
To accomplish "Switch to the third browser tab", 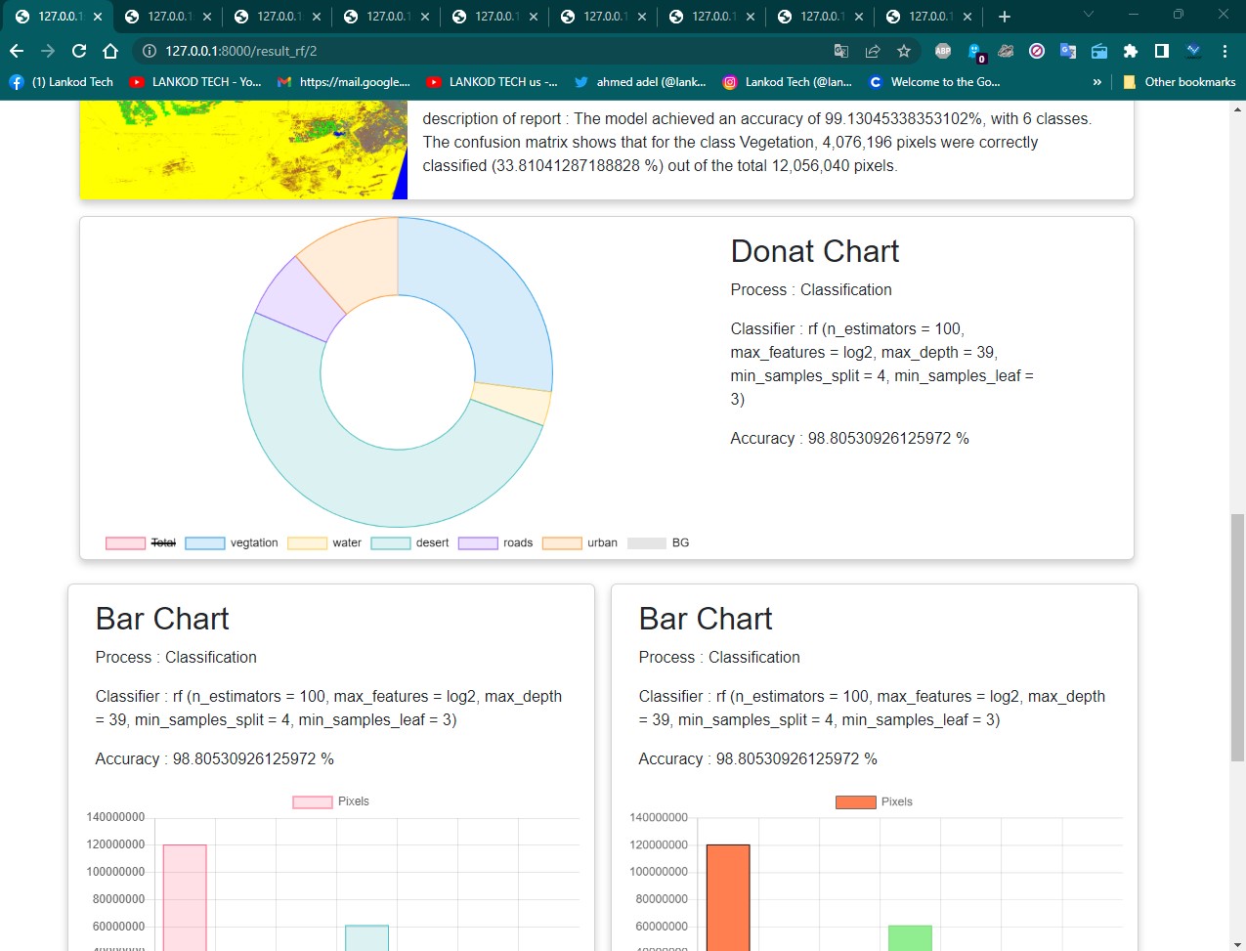I will tap(278, 17).
